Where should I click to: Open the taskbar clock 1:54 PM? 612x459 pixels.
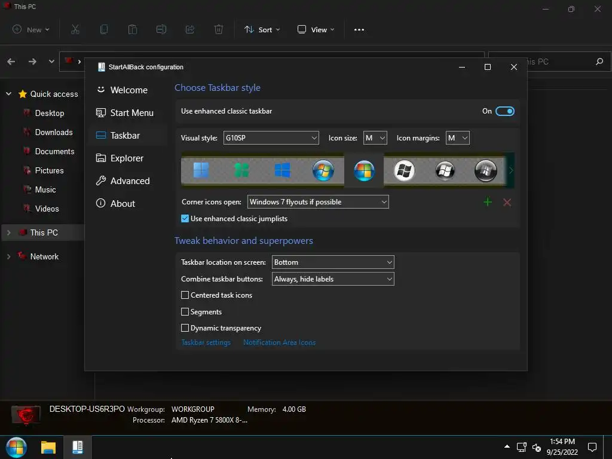(x=562, y=447)
